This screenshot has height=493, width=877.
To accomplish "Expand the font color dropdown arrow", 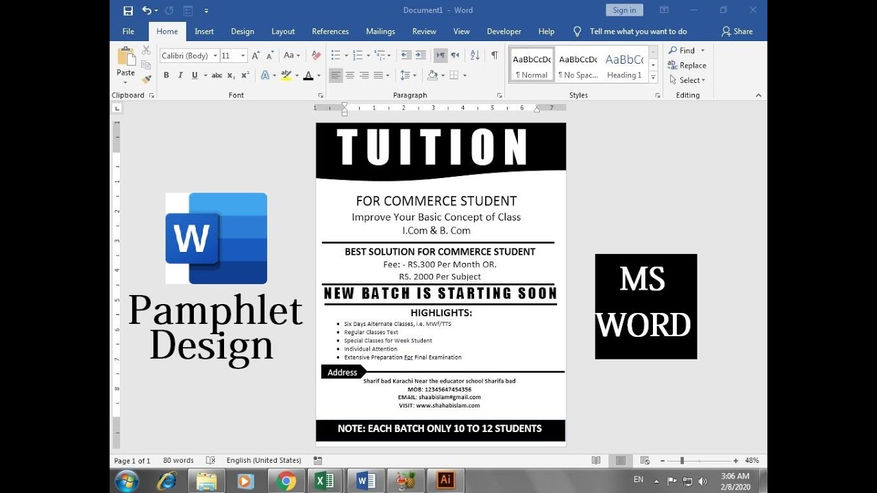I will (x=319, y=75).
